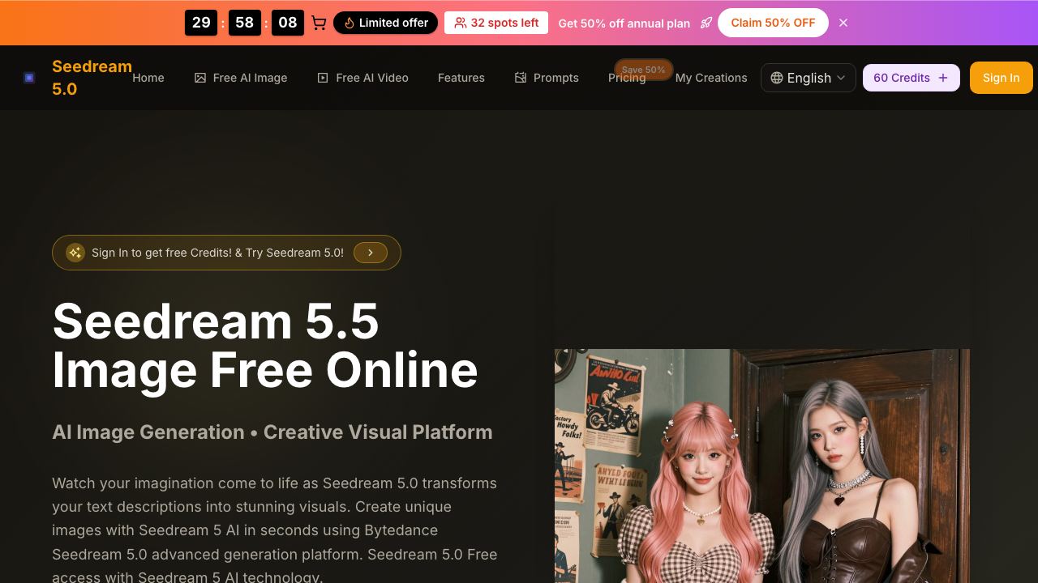Click the countdown minutes box 58

[245, 23]
